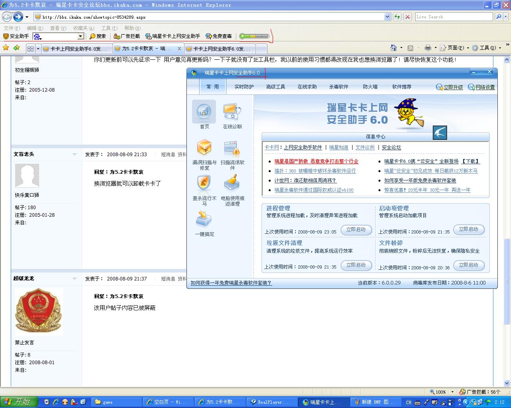
Task: Switch to RealPlayer in the taskbar
Action: (x=271, y=402)
